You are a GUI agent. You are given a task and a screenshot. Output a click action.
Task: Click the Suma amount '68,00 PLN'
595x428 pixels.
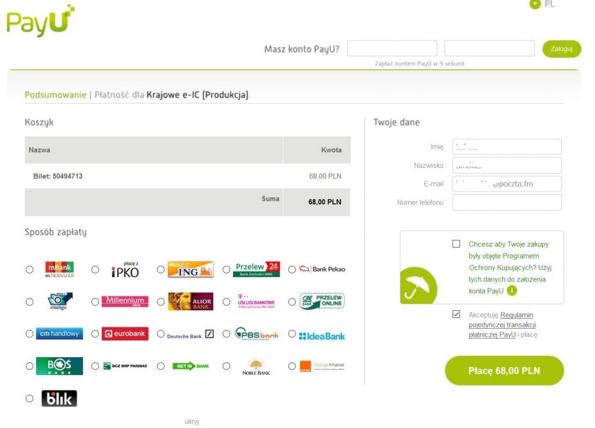(325, 202)
